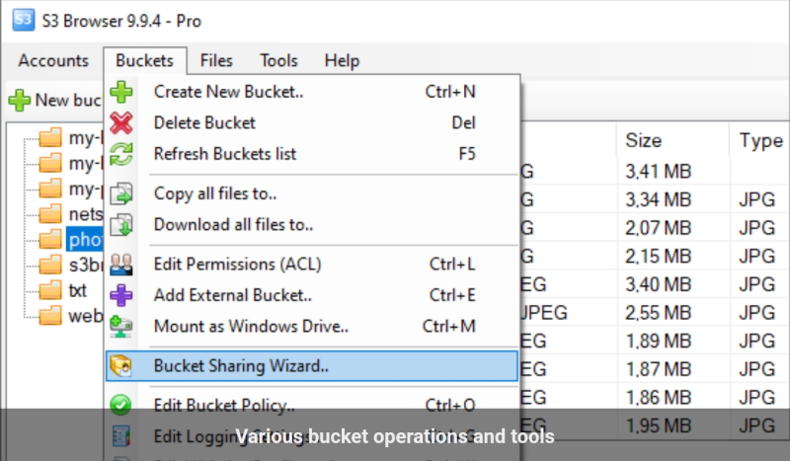Click the Mount as Windows Drive icon
The image size is (790, 461).
tap(120, 327)
